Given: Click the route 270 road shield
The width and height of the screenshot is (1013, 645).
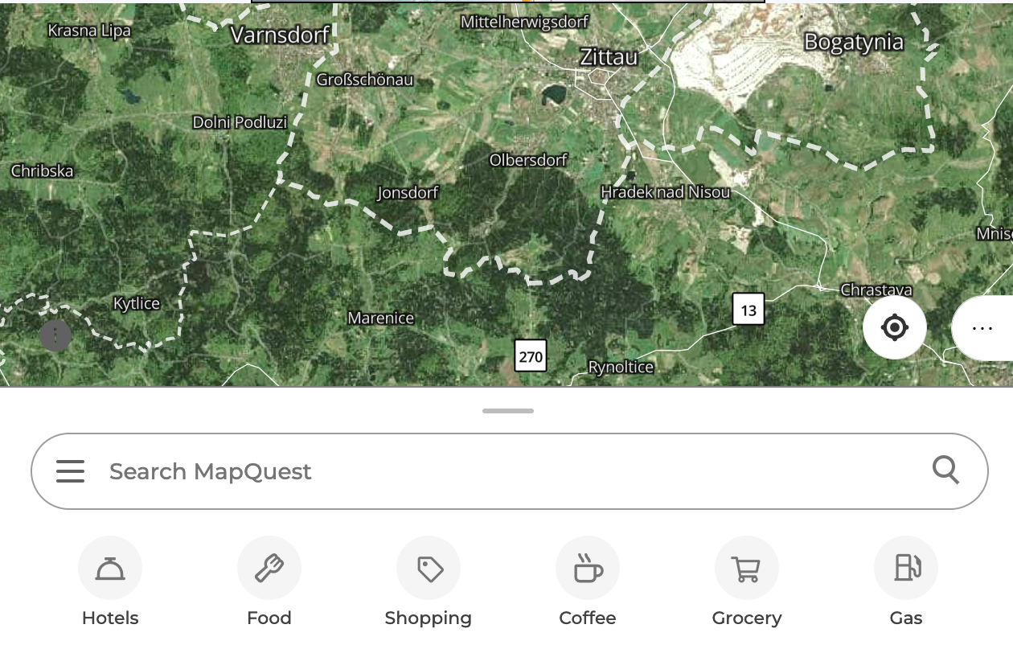Looking at the screenshot, I should point(531,356).
